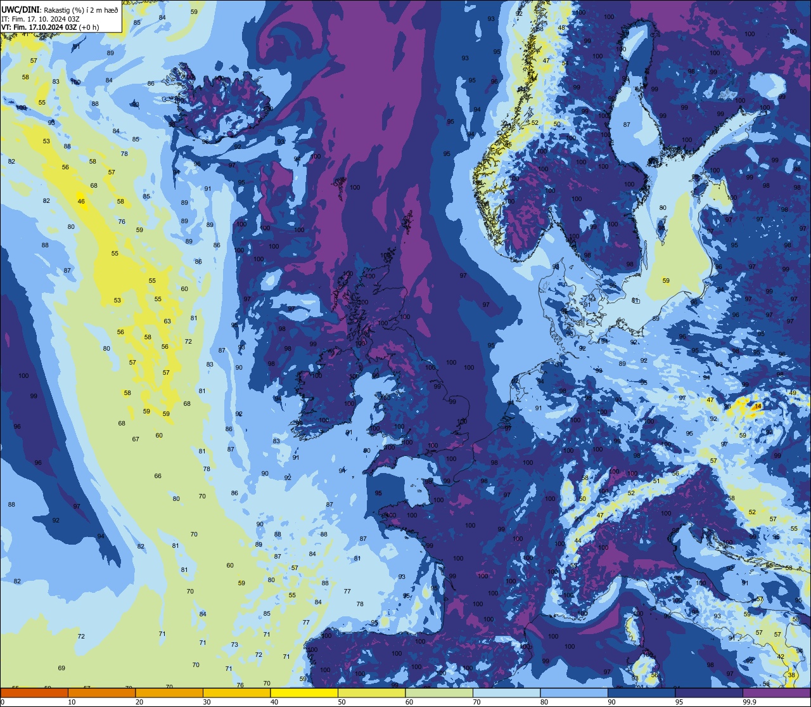Click the value '48' over northern Norway
Viewport: 811px width, 707px height.
coord(562,28)
